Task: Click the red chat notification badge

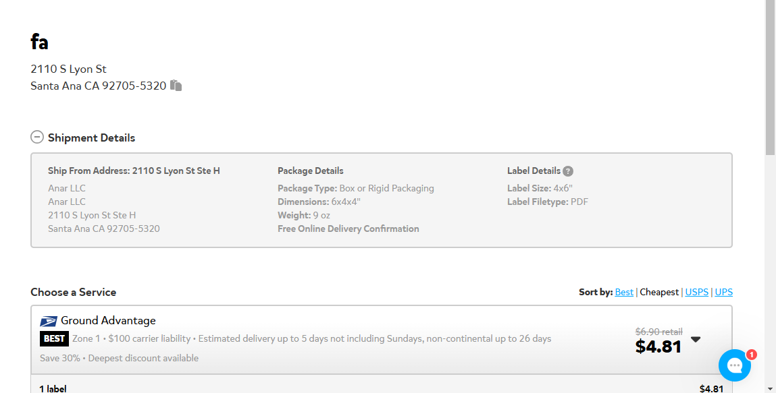Action: (x=751, y=355)
